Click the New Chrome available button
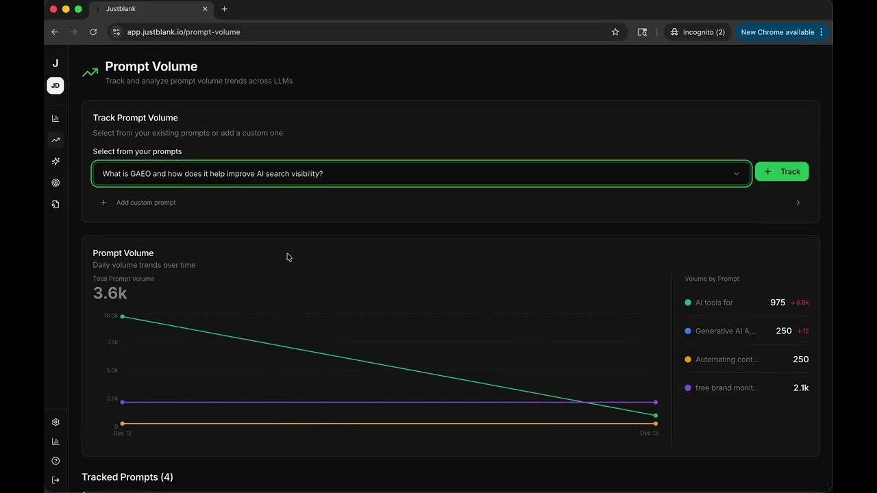 pos(777,32)
